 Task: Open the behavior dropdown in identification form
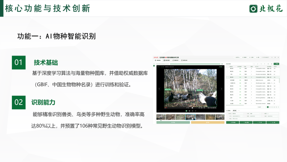click(x=238, y=116)
